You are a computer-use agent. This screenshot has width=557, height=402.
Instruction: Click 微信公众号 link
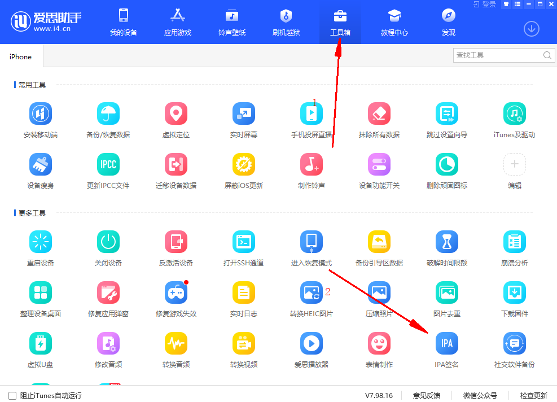[480, 395]
